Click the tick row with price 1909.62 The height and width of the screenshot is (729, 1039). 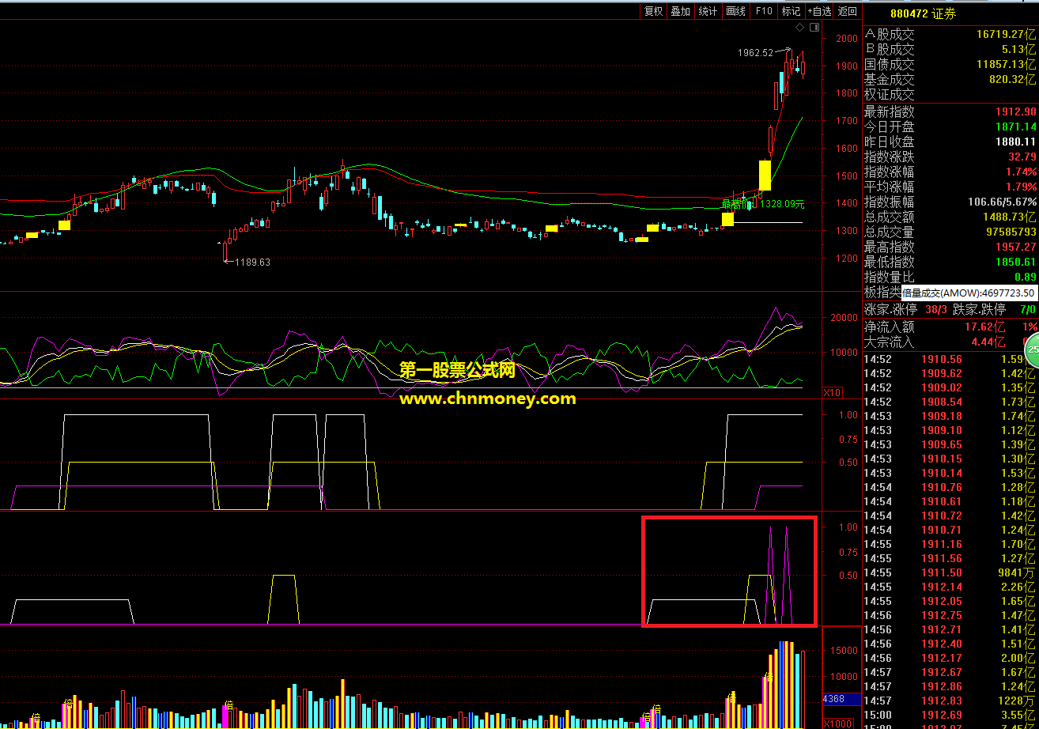point(950,373)
